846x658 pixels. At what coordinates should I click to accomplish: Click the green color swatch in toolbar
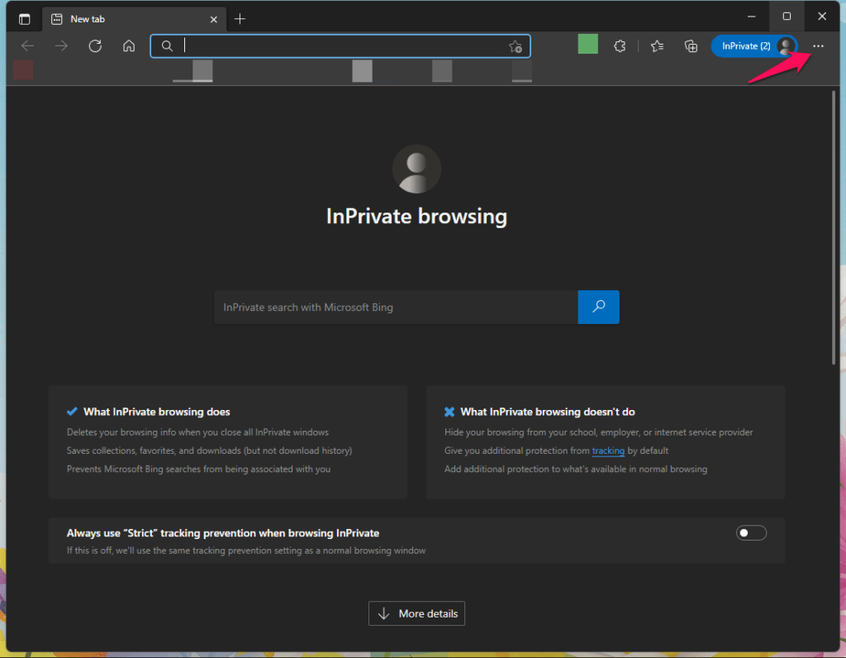pyautogui.click(x=587, y=45)
